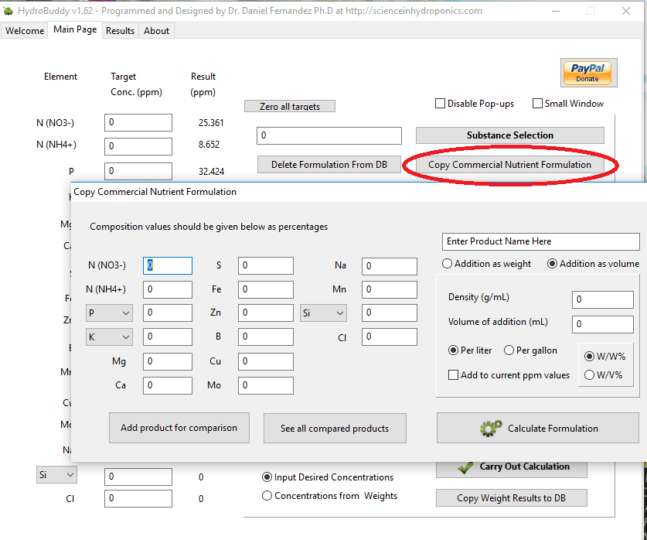Click main page P target field
647x540 pixels.
click(x=138, y=171)
